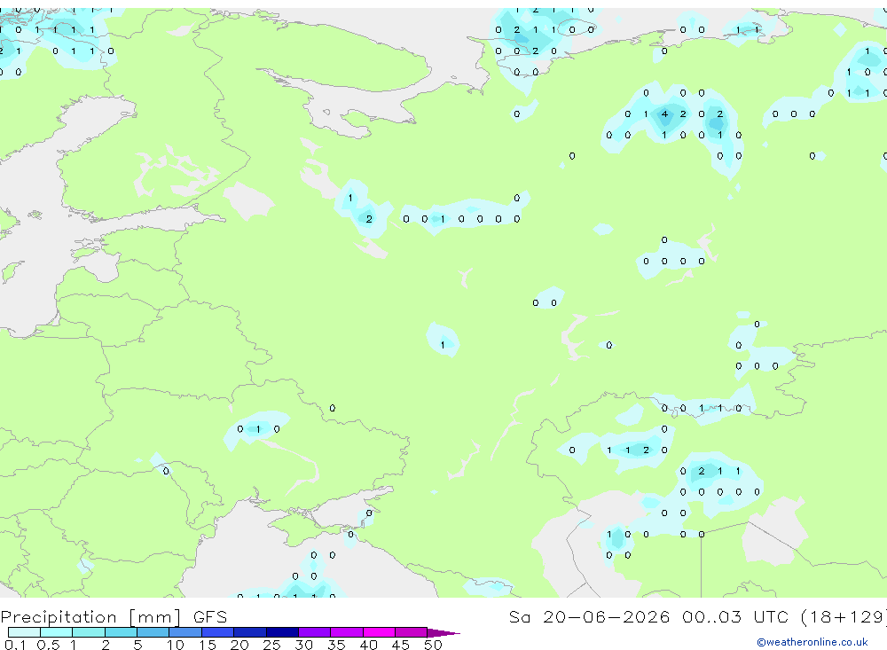The height and width of the screenshot is (650, 887).
Task: Click the "50" legend scale label
Action: click(x=433, y=645)
